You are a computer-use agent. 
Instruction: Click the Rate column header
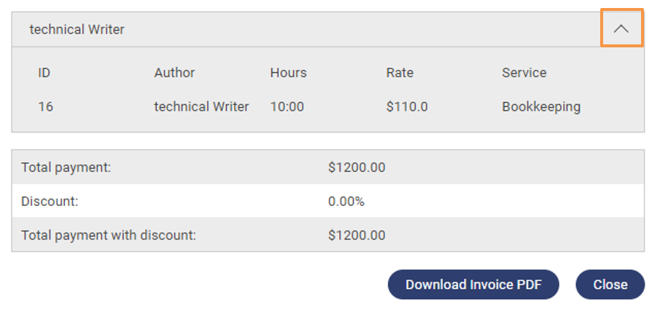[x=400, y=73]
